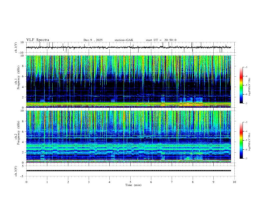Click the ch.2 PSD colorbar
Viewport: 264px width, 204px height.
(x=241, y=140)
